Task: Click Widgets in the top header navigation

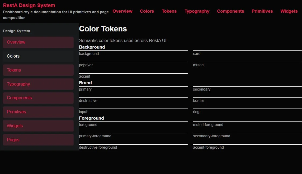Action: [x=289, y=11]
